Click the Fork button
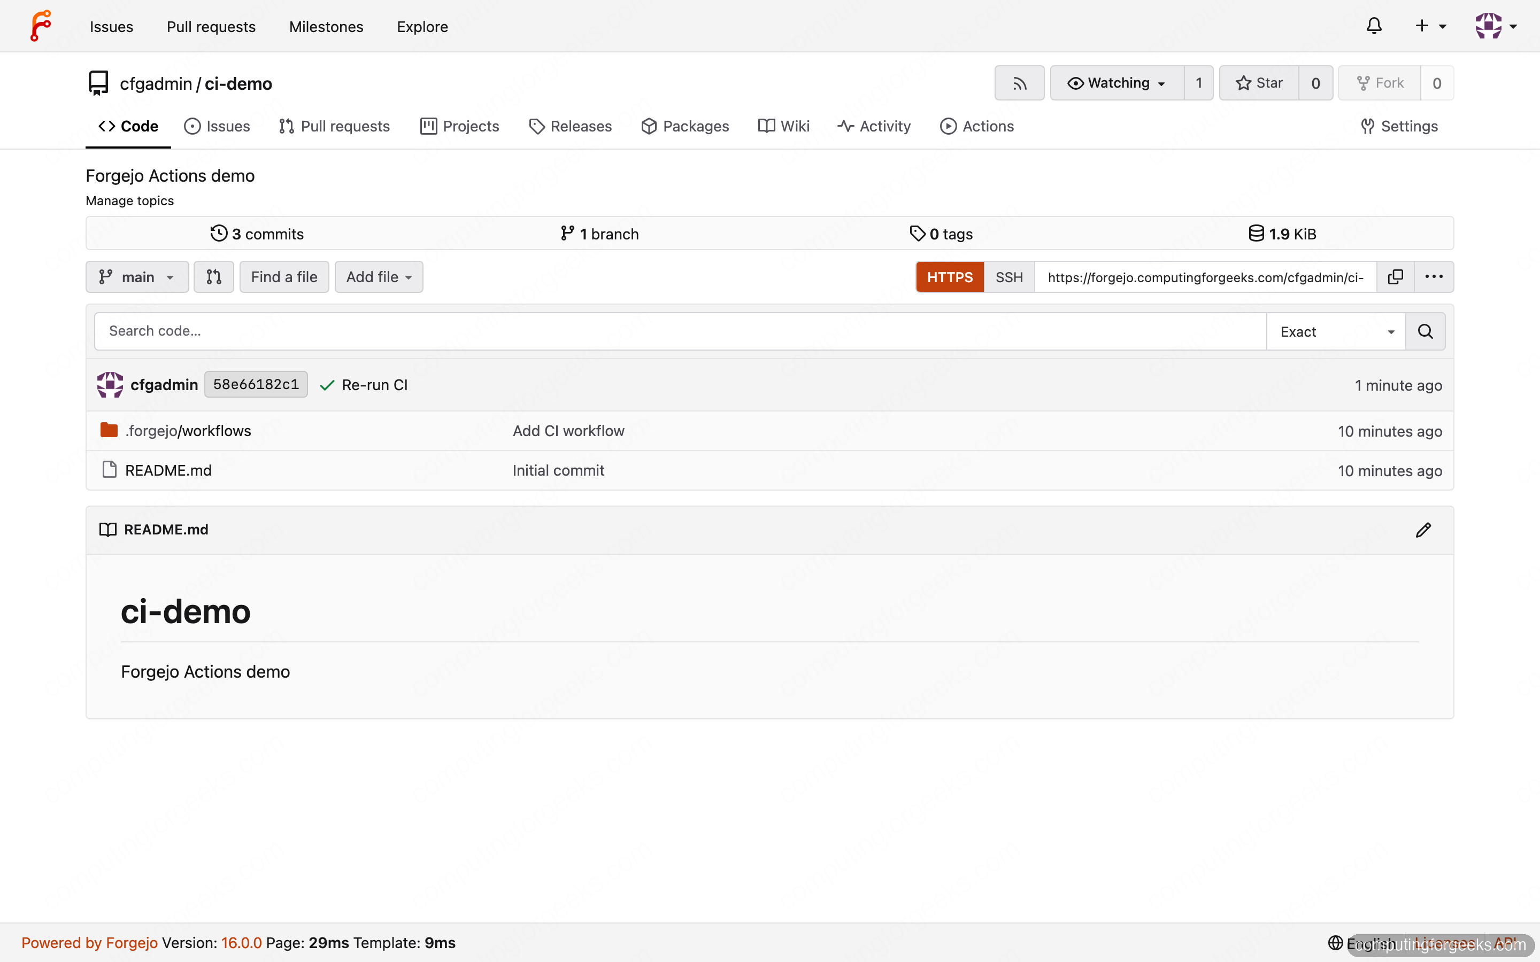 point(1380,83)
